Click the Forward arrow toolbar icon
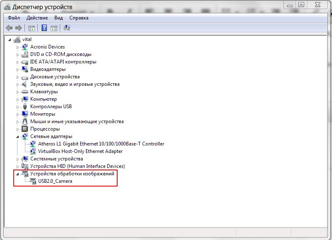 [x=19, y=28]
